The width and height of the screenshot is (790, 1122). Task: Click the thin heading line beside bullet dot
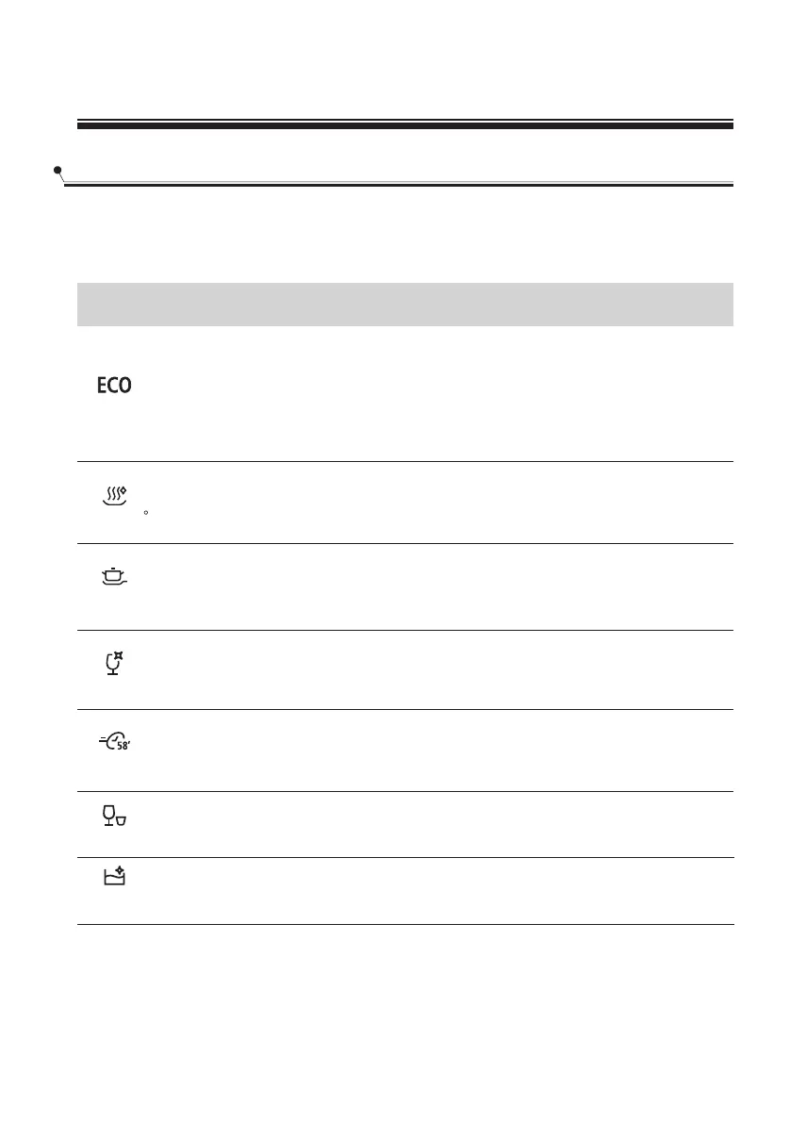[399, 184]
